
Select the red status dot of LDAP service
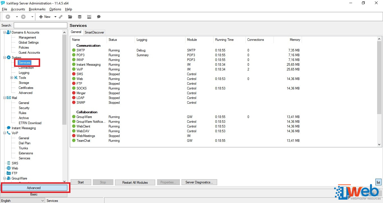pyautogui.click(x=74, y=98)
